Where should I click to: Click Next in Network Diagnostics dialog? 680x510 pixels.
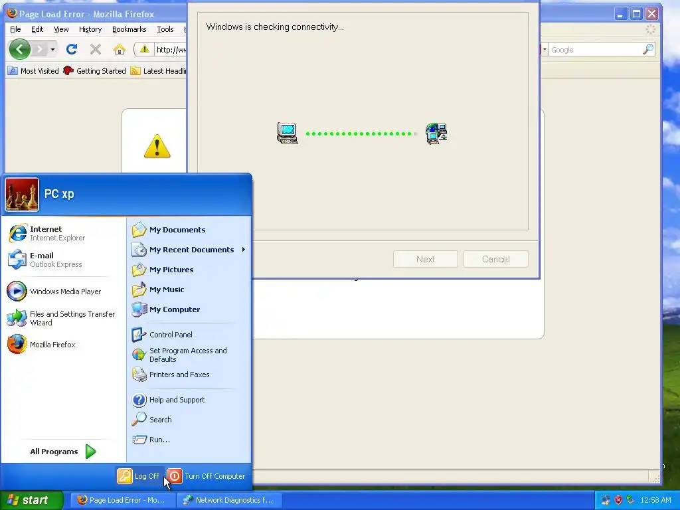[426, 259]
